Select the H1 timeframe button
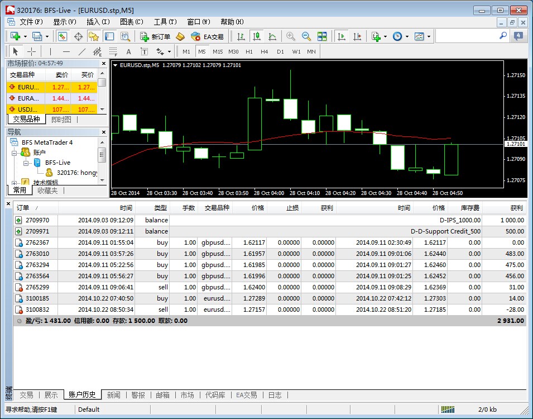 [249, 51]
